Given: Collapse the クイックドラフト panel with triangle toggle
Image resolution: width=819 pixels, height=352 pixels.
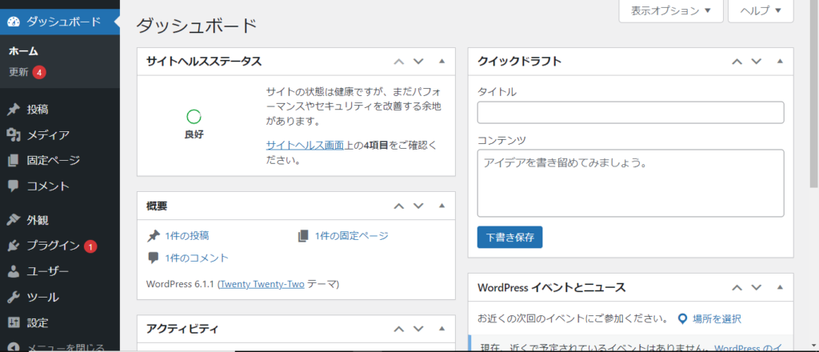Looking at the screenshot, I should [x=780, y=61].
